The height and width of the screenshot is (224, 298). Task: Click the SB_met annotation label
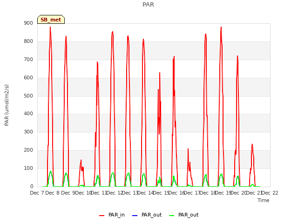pos(51,20)
